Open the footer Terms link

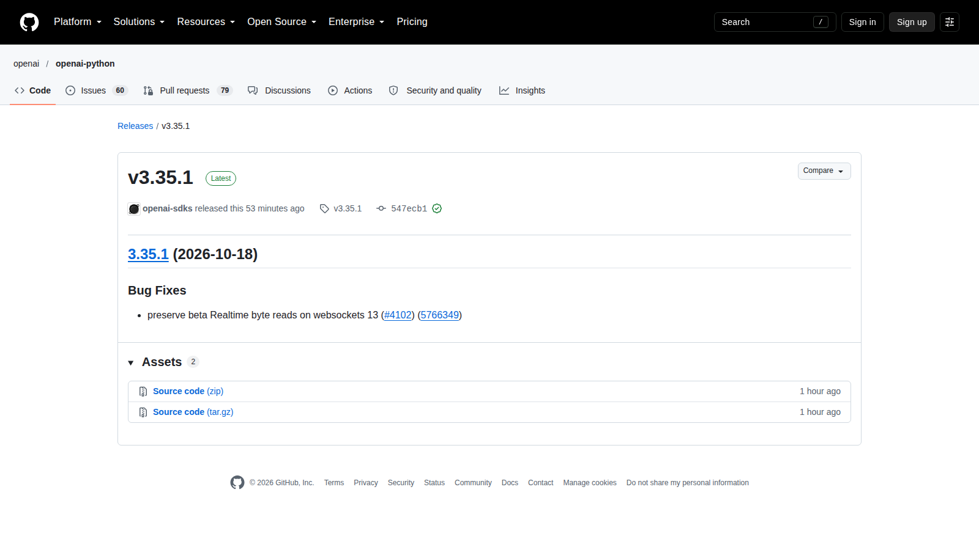[334, 483]
